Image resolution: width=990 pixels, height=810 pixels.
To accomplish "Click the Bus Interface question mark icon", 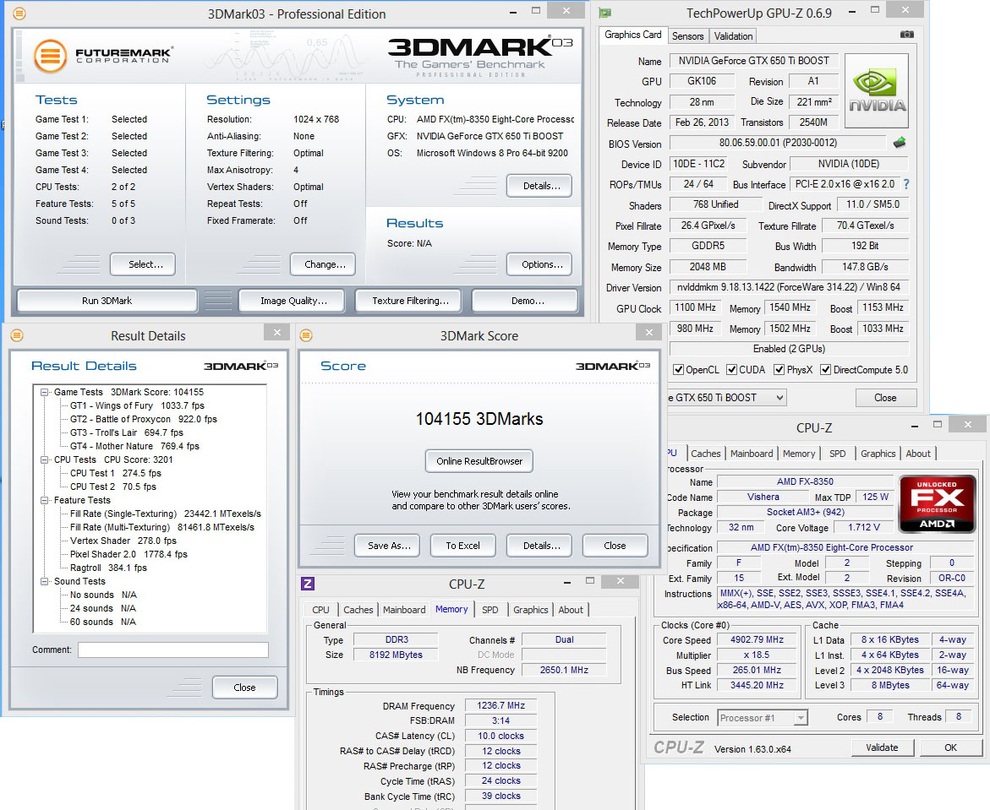I will coord(906,184).
